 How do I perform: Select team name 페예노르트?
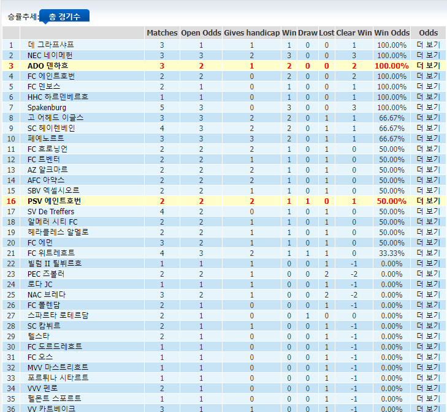coord(46,138)
